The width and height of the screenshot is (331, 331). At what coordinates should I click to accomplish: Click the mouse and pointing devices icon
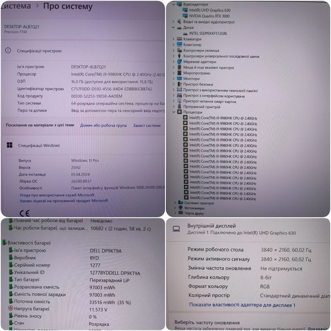[179, 67]
